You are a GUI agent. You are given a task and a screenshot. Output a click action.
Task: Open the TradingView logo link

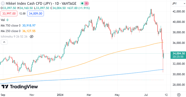coord(20,87)
